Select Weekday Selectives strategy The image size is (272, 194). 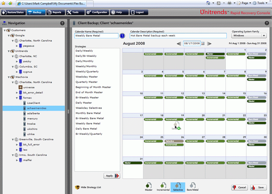click(89, 108)
